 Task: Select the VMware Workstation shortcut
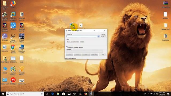(13, 16)
